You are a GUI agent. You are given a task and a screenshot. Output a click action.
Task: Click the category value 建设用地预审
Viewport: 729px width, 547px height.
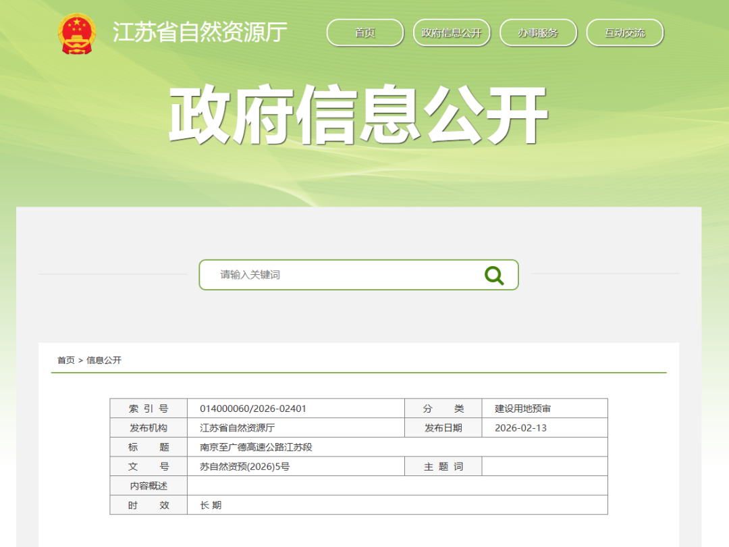click(523, 409)
